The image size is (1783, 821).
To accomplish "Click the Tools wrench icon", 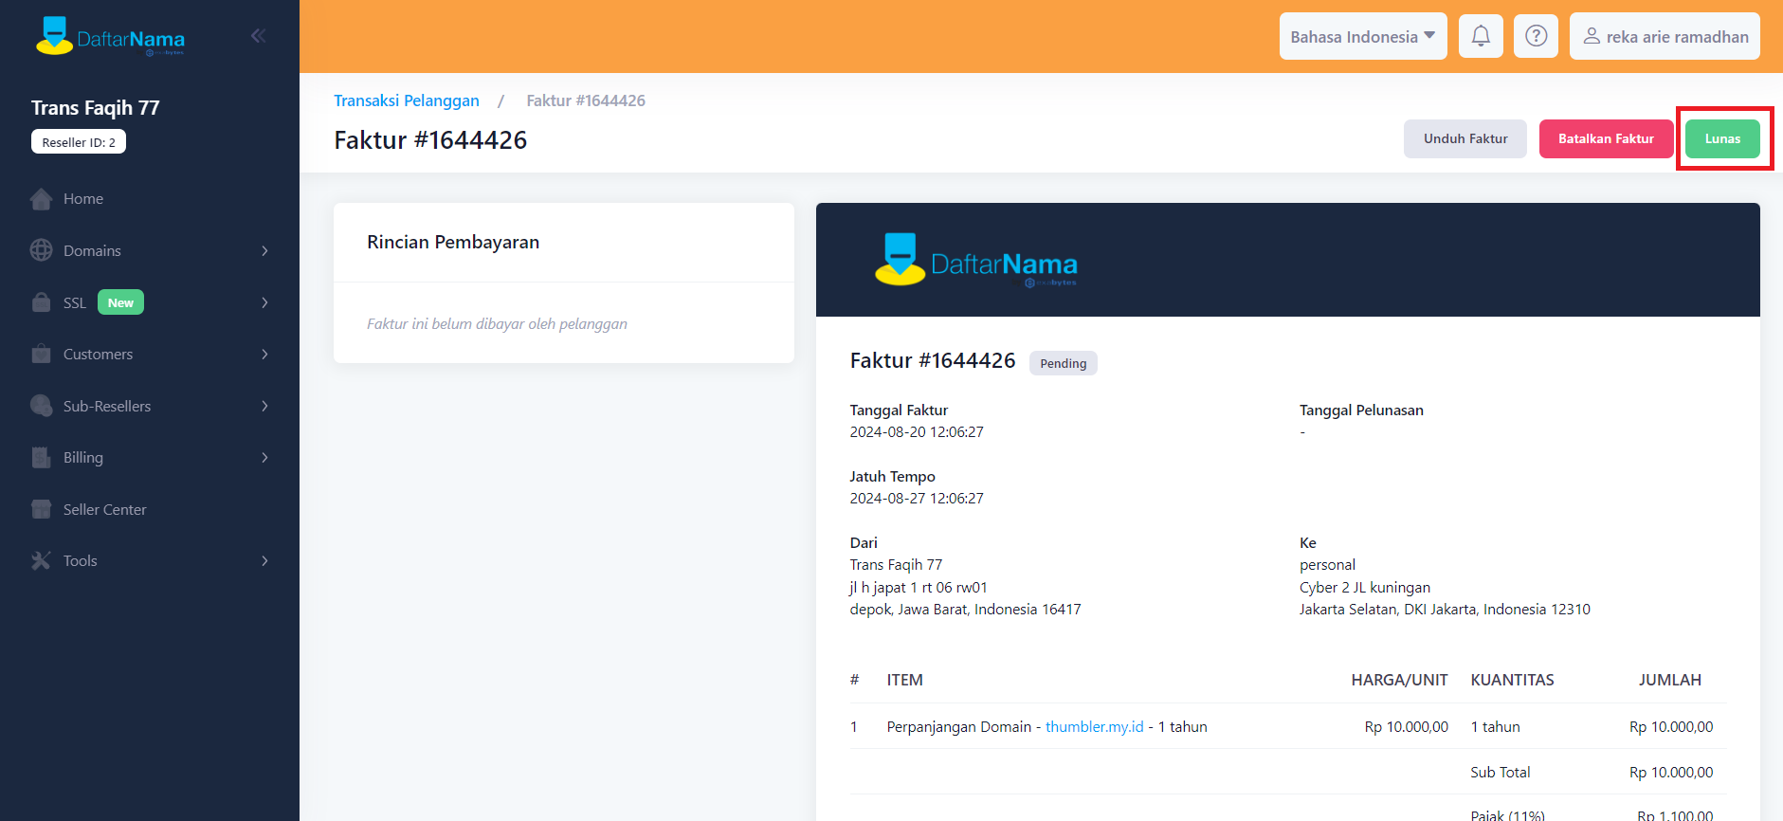I will 41,560.
